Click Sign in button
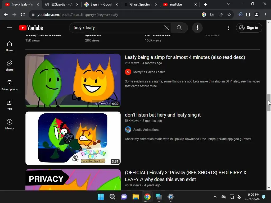This screenshot has width=271, height=203. pyautogui.click(x=249, y=27)
